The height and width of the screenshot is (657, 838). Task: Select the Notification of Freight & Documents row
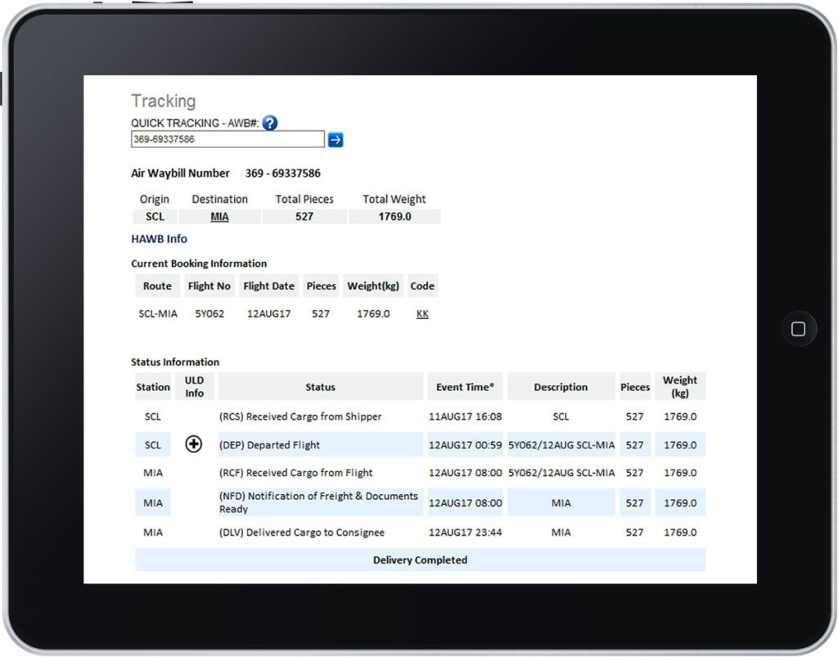pyautogui.click(x=318, y=502)
